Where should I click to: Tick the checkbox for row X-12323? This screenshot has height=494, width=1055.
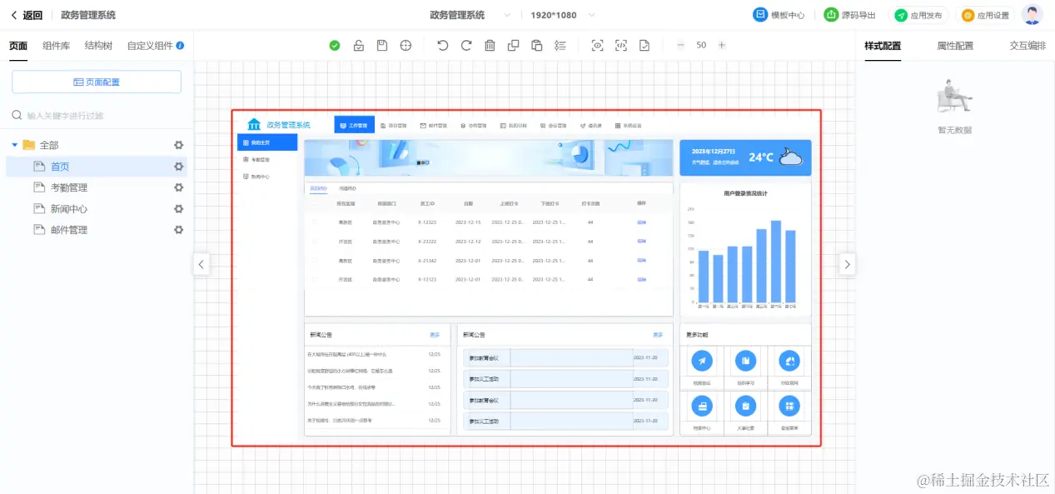315,222
